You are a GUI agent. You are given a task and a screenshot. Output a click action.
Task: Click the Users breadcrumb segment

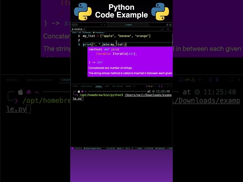pos(74,33)
